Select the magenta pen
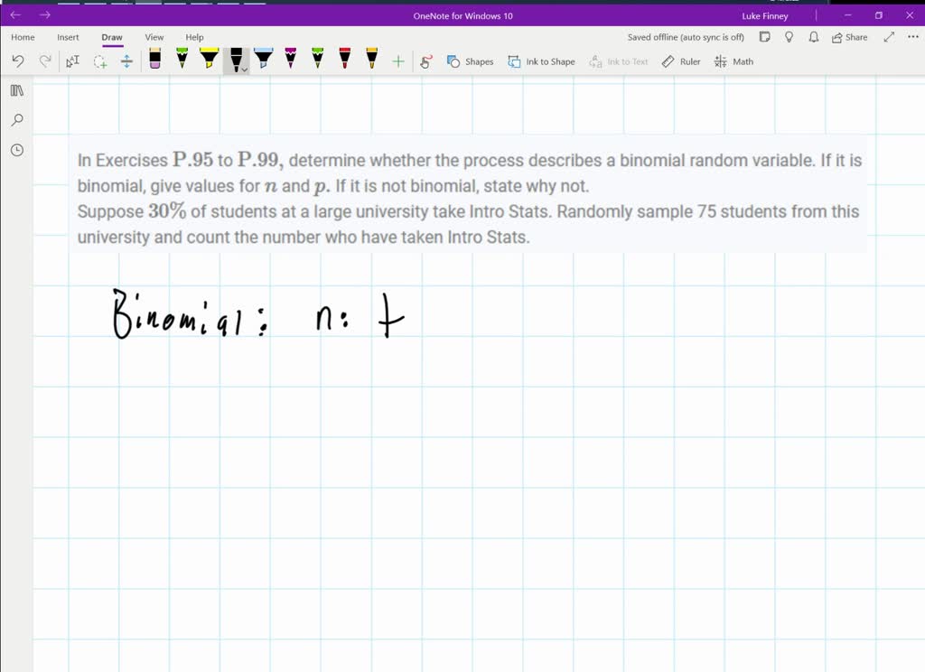Image resolution: width=925 pixels, height=672 pixels. [x=290, y=59]
